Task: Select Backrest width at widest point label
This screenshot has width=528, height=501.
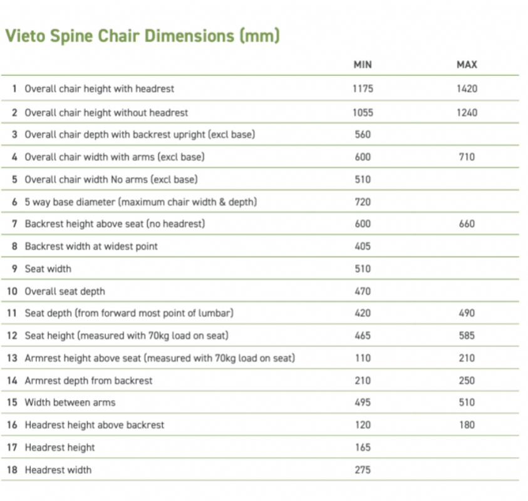Action: pos(91,247)
